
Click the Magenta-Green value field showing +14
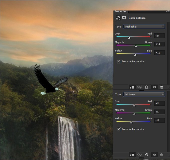point(159,44)
